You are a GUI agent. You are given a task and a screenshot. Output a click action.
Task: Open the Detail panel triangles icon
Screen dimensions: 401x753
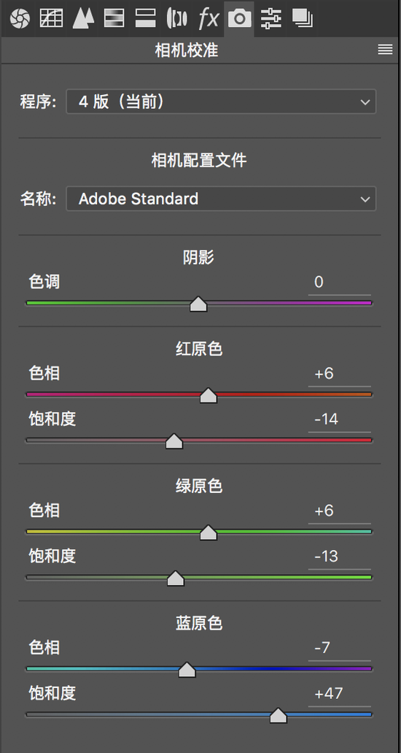(83, 18)
